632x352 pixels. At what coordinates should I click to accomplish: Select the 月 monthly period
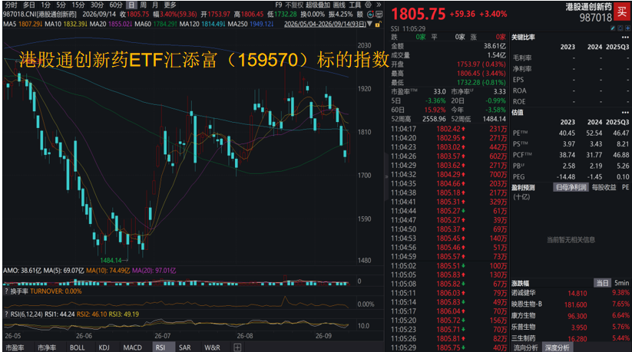tap(155, 5)
